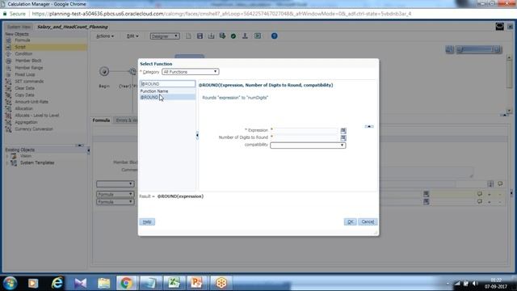Click the zoom slider above flowchart
The height and width of the screenshot is (291, 517).
point(478,49)
